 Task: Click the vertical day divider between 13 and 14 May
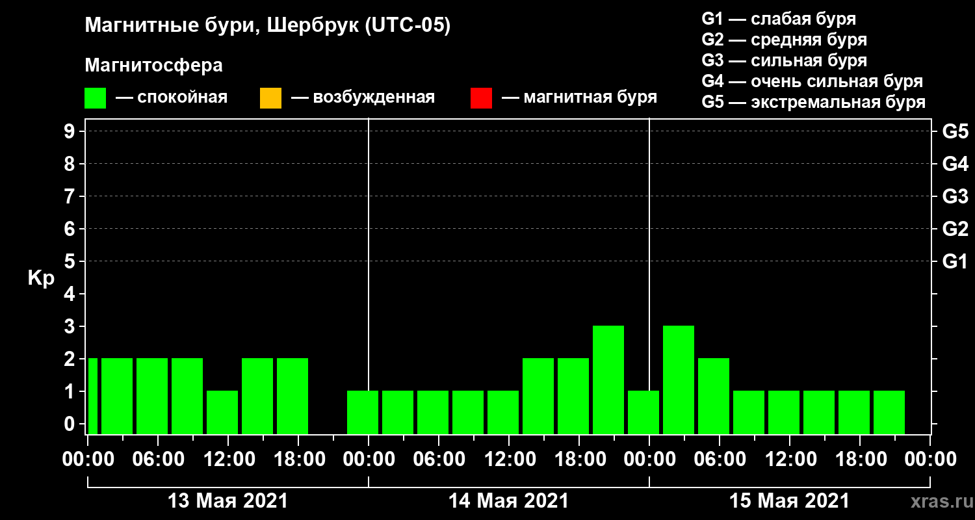pos(369,276)
